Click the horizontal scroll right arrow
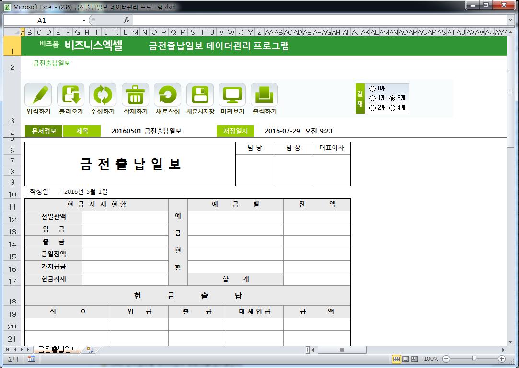519x368 pixels. click(503, 349)
